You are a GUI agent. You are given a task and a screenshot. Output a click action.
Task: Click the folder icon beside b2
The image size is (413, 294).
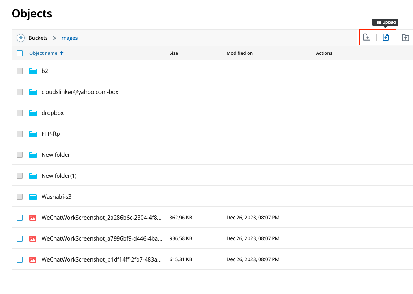click(x=33, y=71)
